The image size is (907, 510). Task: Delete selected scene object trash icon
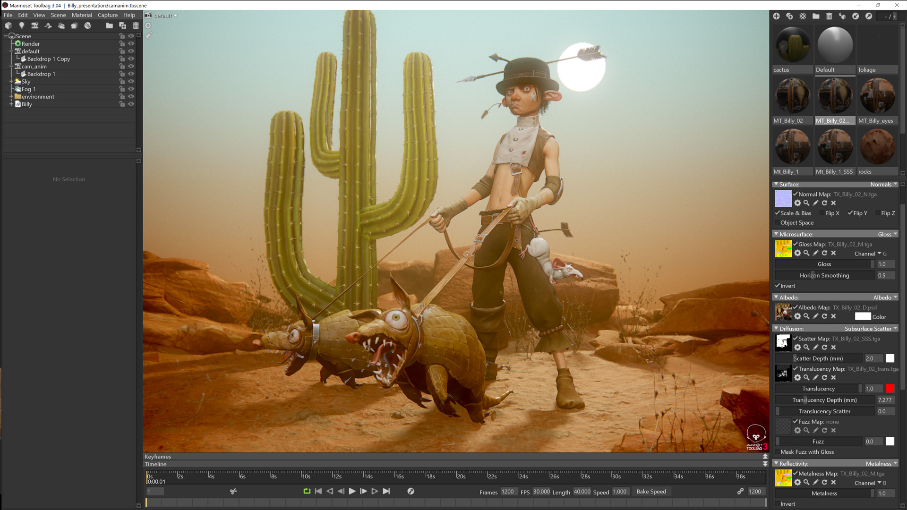point(136,25)
